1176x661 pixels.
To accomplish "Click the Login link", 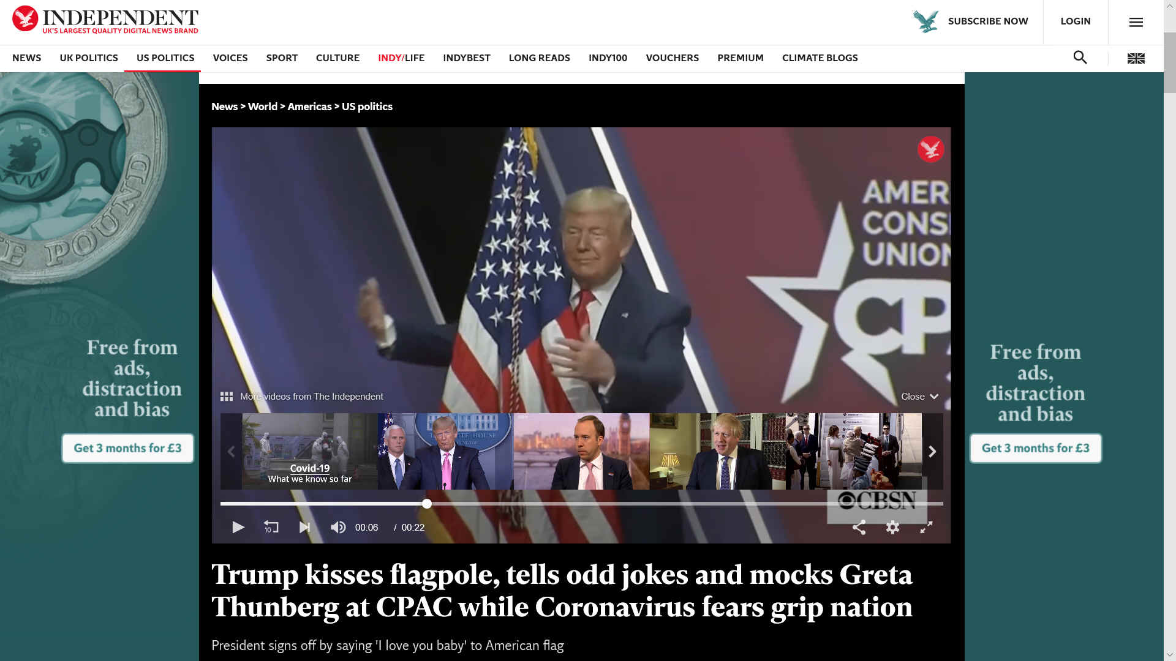I will pos(1076,21).
